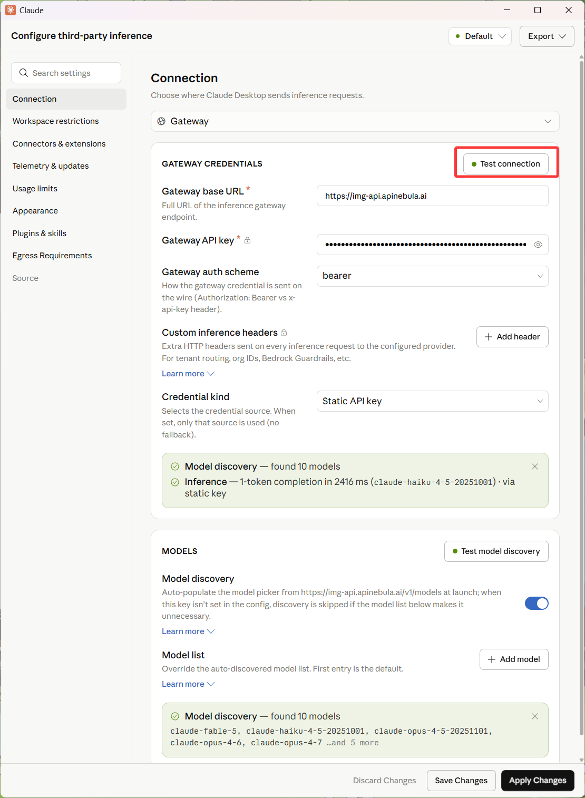This screenshot has height=798, width=585.
Task: Click the Add header button
Action: point(512,337)
